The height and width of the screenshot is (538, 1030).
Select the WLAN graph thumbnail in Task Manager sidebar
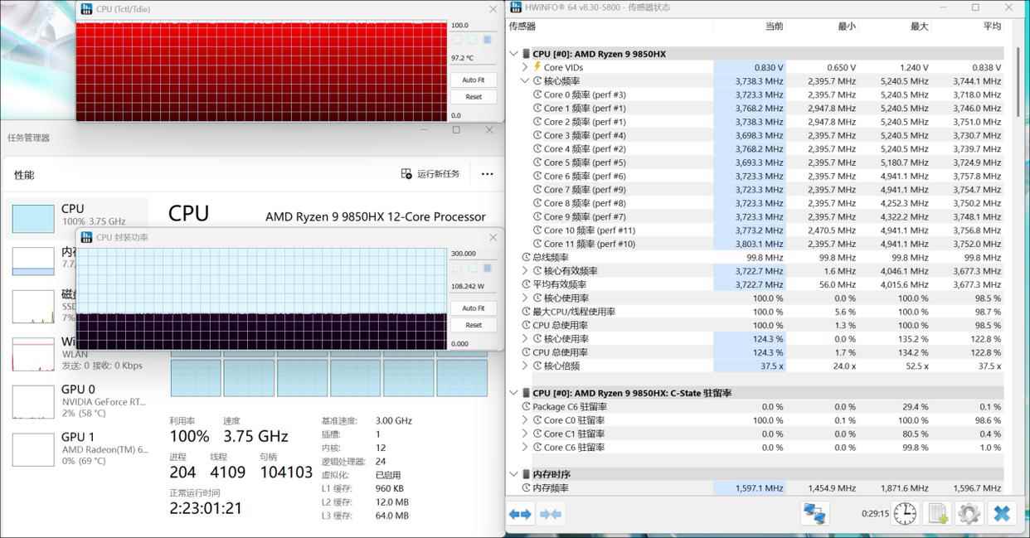click(33, 355)
